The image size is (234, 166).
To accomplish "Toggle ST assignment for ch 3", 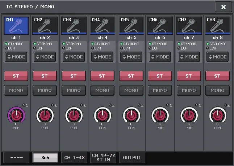I will pyautogui.click(x=74, y=76).
